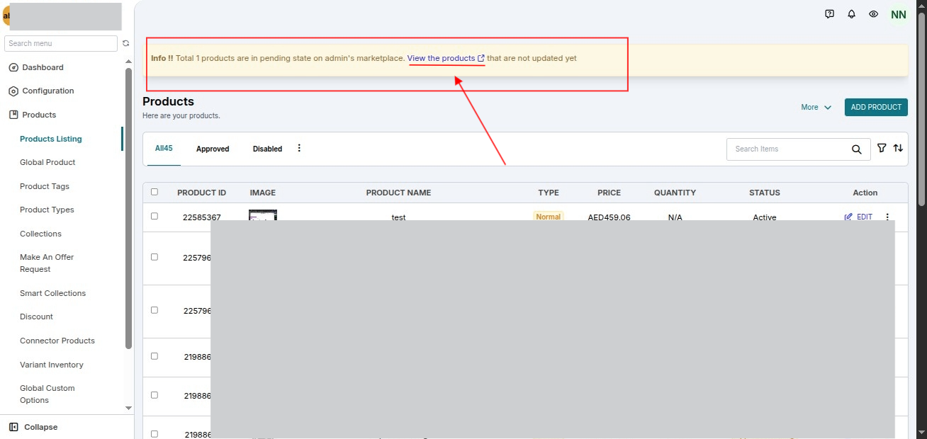Open three-dot menu beside Disabled tab
Image resolution: width=927 pixels, height=439 pixels.
point(299,148)
